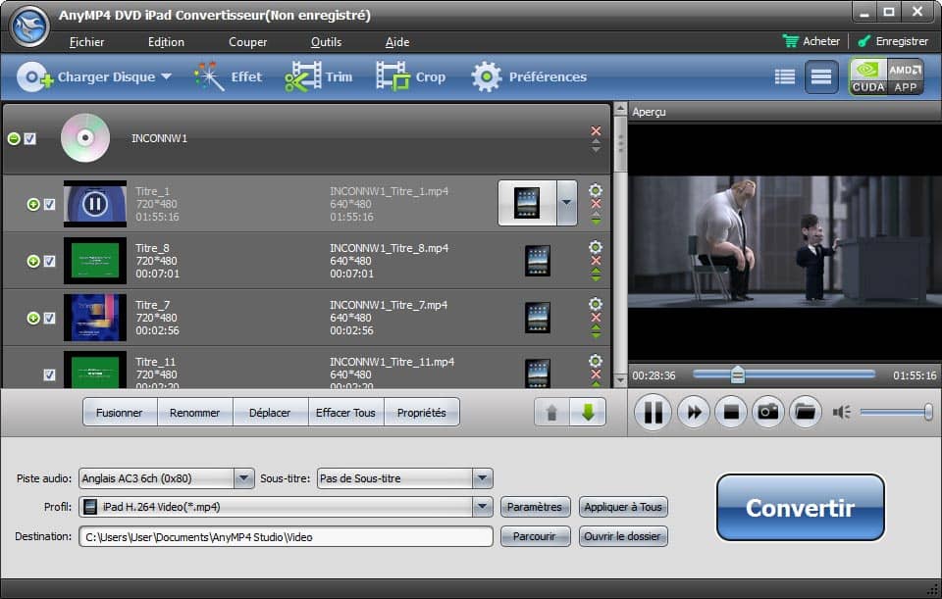Move selected item down green arrow
The height and width of the screenshot is (599, 942).
[588, 413]
